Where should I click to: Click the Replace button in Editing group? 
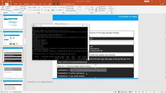(x=112, y=9)
